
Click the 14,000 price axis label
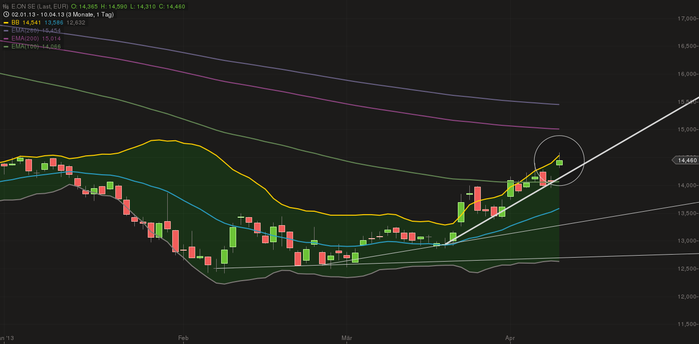coord(687,185)
